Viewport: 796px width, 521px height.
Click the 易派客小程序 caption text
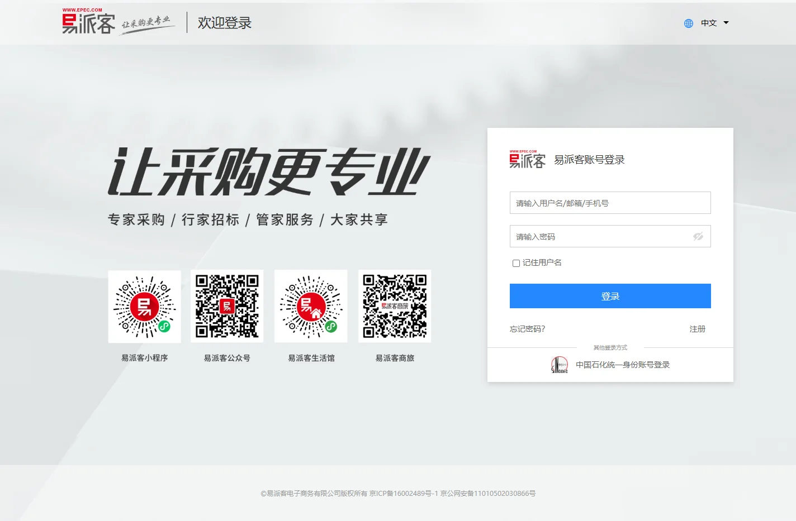(144, 358)
